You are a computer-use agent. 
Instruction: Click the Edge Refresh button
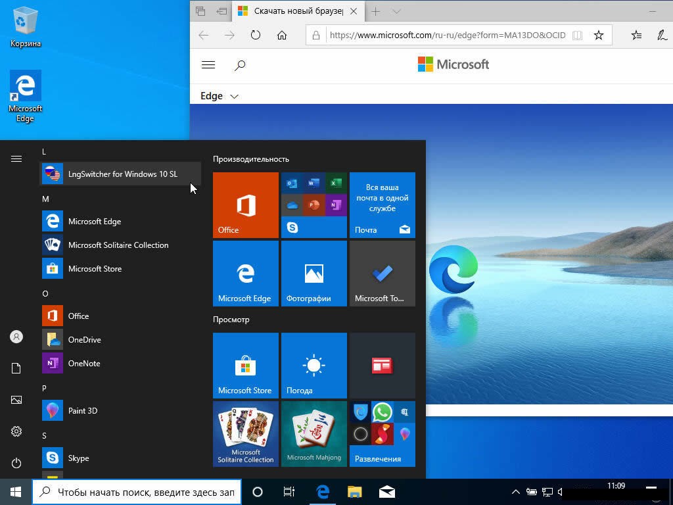pyautogui.click(x=256, y=36)
